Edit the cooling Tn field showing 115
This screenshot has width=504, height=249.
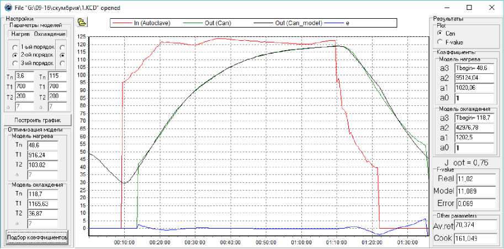(57, 77)
